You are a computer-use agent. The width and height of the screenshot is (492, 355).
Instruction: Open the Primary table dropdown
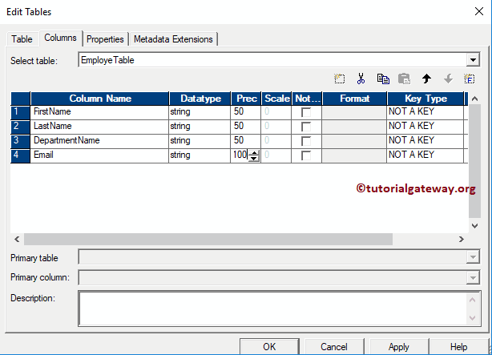[x=473, y=258]
